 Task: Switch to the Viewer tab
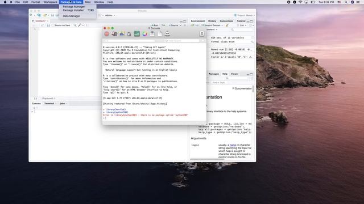234,74
